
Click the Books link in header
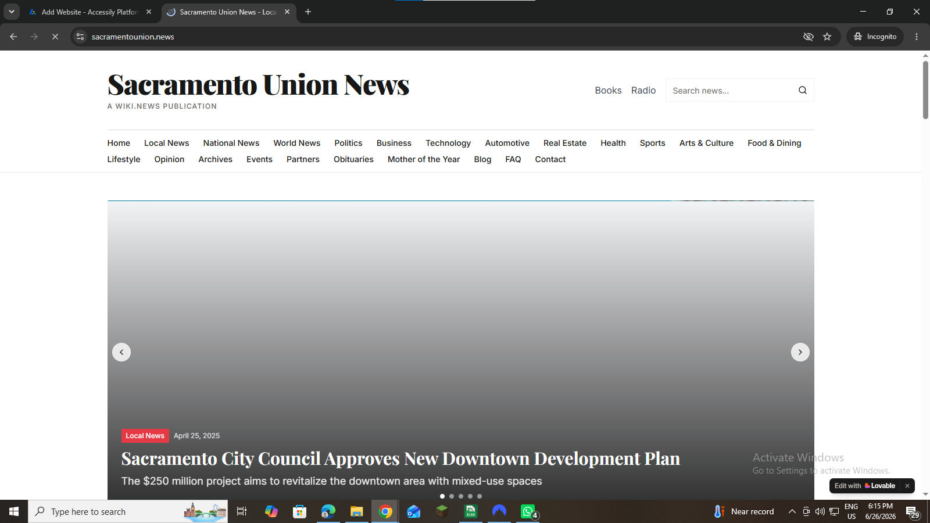tap(608, 90)
